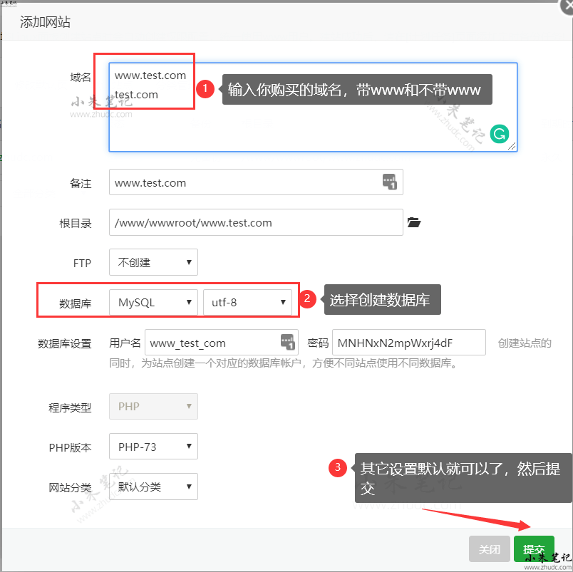The image size is (573, 572).
Task: Expand the PHP-73 version dropdown
Action: (x=153, y=447)
